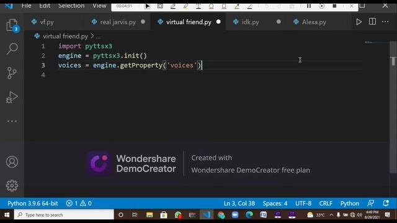Open the View menu
This screenshot has width=397, height=223.
[99, 6]
